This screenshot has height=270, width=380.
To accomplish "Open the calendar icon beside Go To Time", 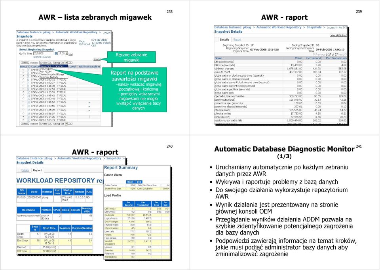I will pos(56,53).
